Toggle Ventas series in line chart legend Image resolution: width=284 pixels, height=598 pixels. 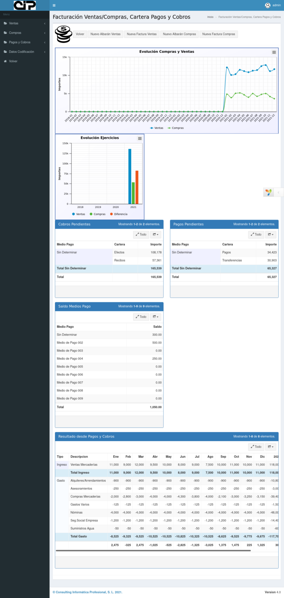157,128
